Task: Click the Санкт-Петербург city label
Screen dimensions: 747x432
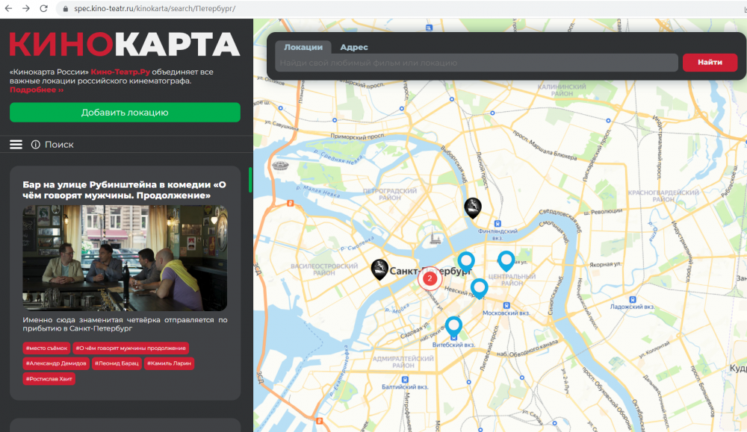Action: (x=431, y=271)
